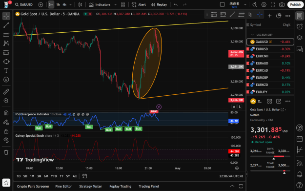Select the crosshair cursor tool
Image resolution: width=305 pixels, height=191 pixels.
point(6,16)
